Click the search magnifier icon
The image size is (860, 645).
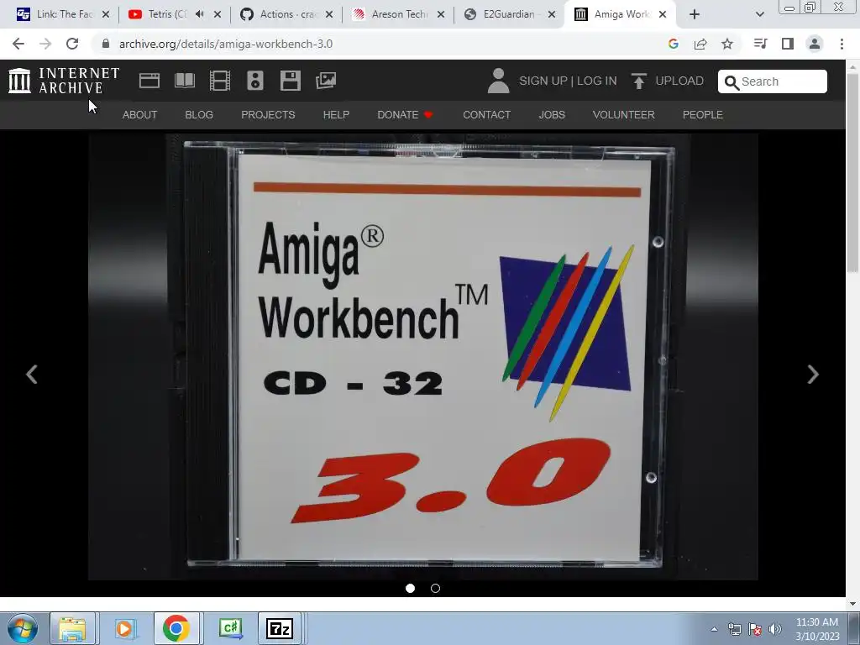tap(732, 82)
